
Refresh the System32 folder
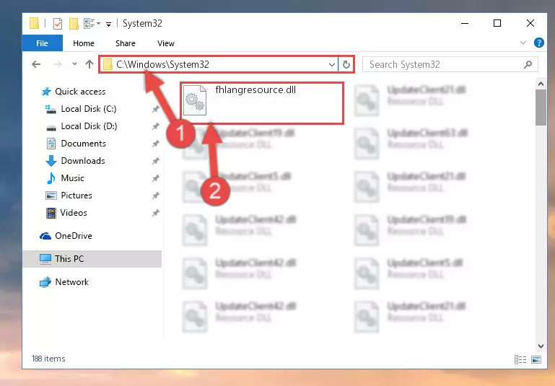tap(346, 64)
